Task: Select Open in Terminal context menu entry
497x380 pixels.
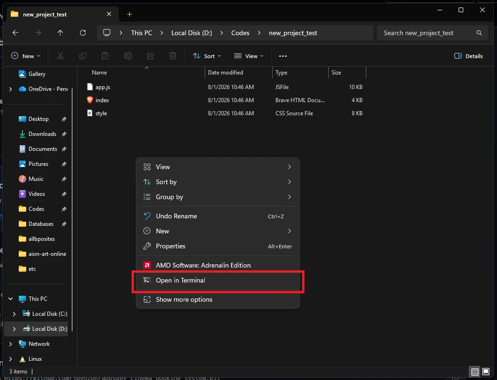Action: coord(218,280)
